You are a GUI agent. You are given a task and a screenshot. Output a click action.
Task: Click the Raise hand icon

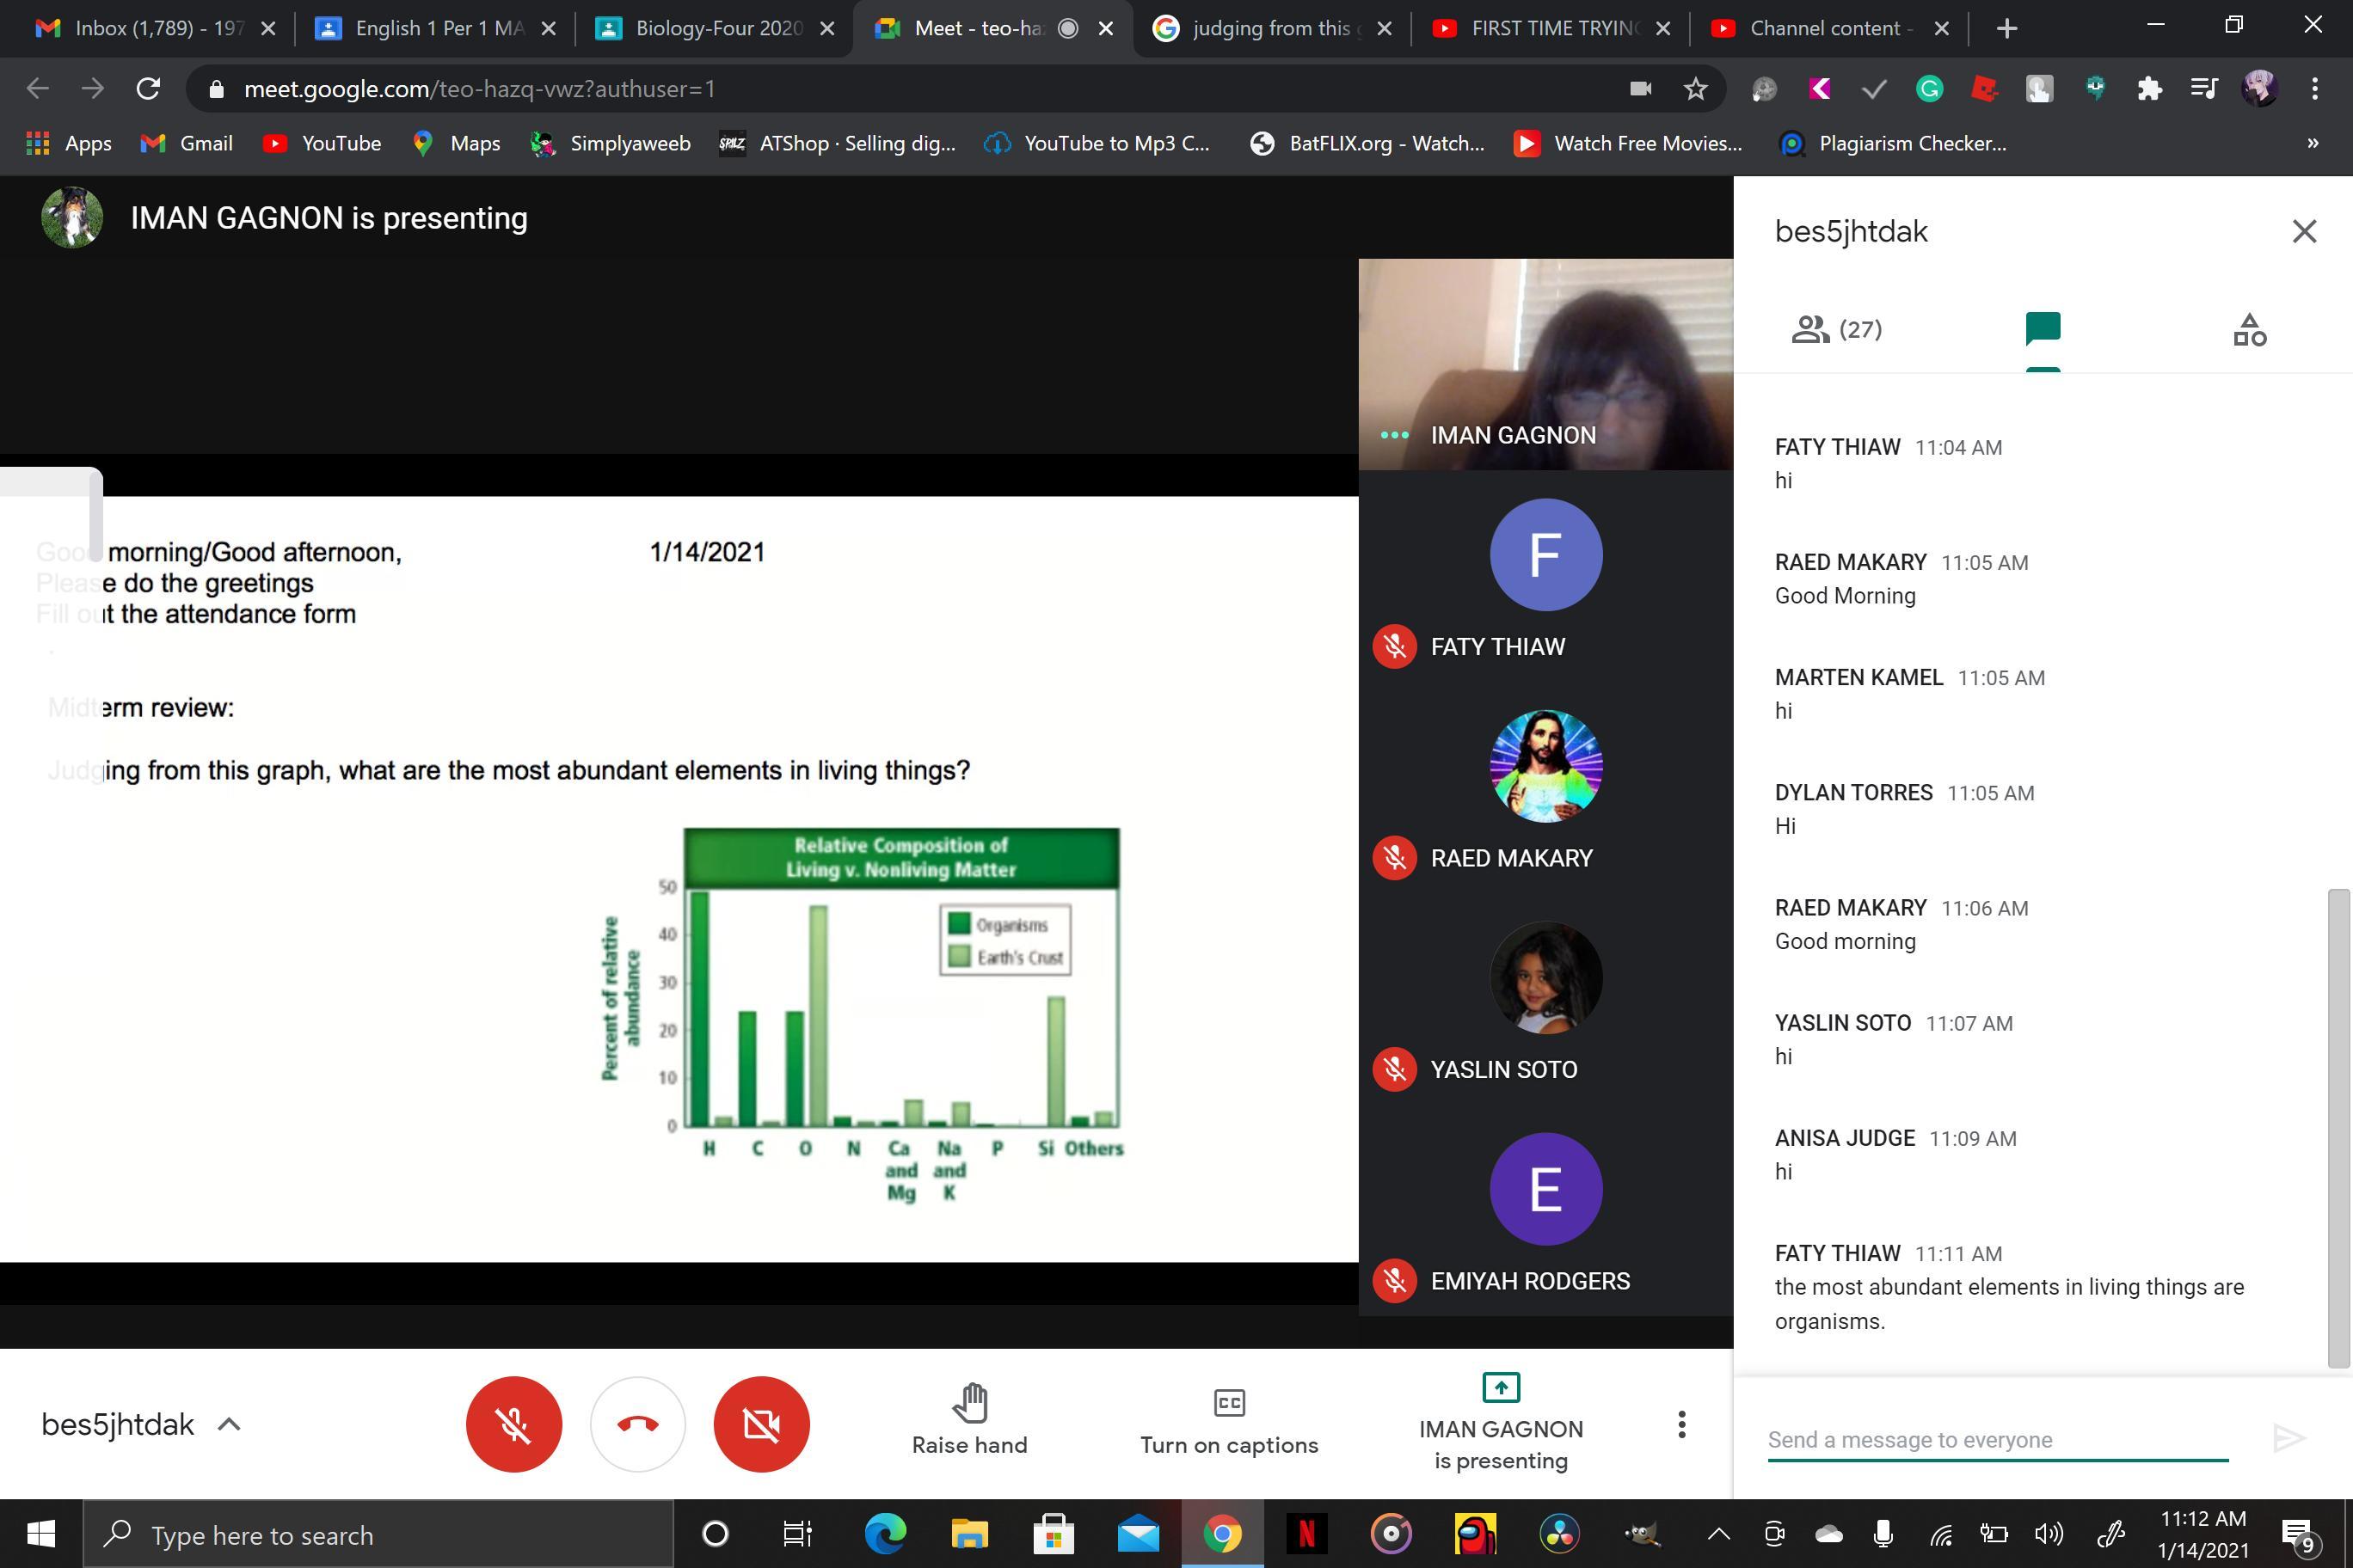(x=968, y=1404)
